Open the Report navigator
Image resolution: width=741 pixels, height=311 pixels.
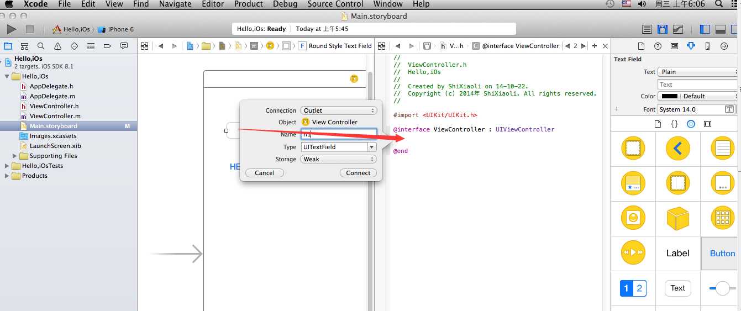(124, 46)
